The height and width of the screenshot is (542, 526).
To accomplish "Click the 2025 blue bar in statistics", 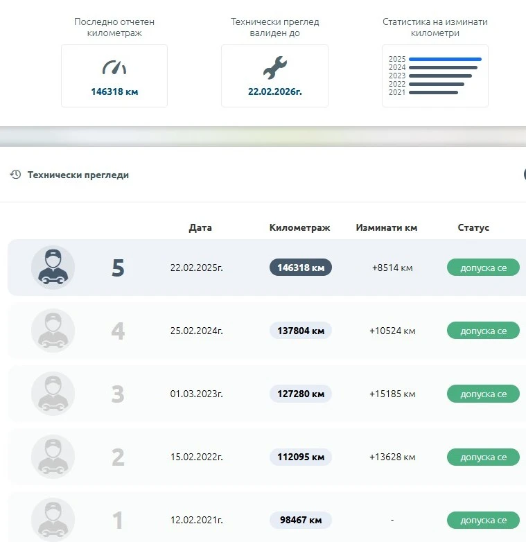I will [x=445, y=60].
